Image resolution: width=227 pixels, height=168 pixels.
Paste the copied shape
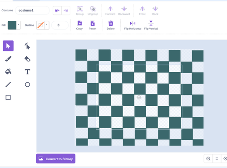pyautogui.click(x=92, y=25)
